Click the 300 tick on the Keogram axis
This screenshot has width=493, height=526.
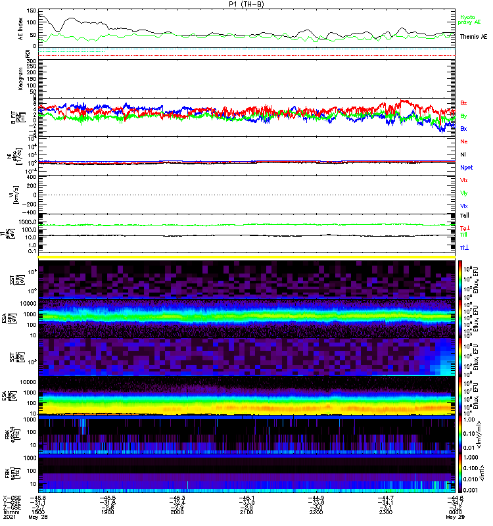click(32, 61)
